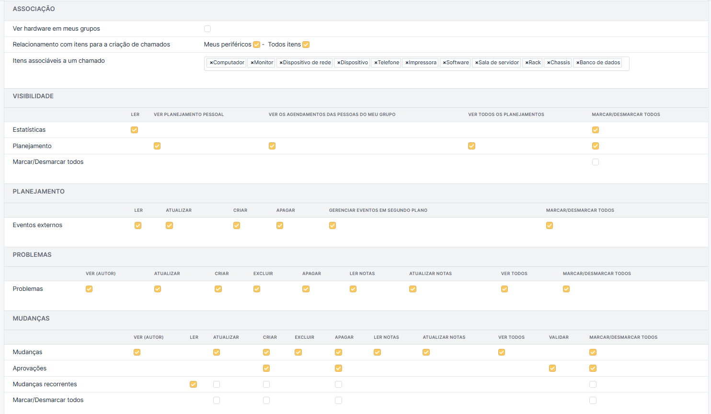Check Marcar/Desmarcar todos row in Visibilidade
This screenshot has height=414, width=711.
pyautogui.click(x=596, y=162)
